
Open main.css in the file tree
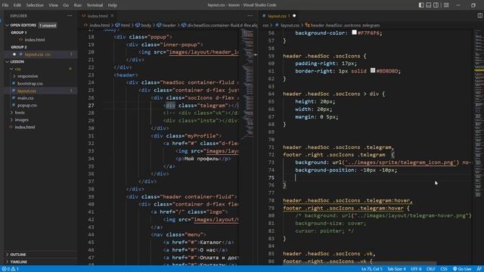[x=25, y=98]
